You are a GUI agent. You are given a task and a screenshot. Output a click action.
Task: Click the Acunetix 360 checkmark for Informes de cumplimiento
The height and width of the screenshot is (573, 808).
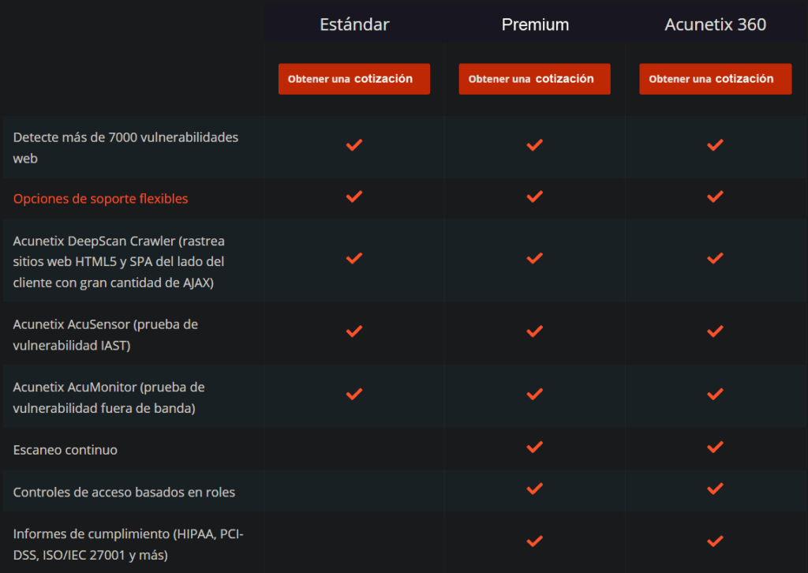[x=715, y=541]
